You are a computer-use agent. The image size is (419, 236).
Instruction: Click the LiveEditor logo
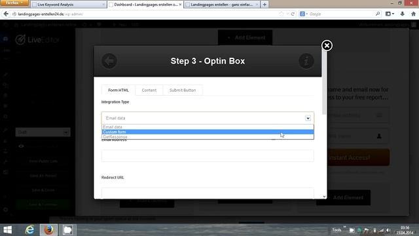[x=37, y=39]
